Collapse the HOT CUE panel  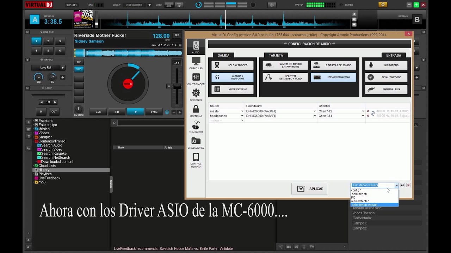pos(27,32)
